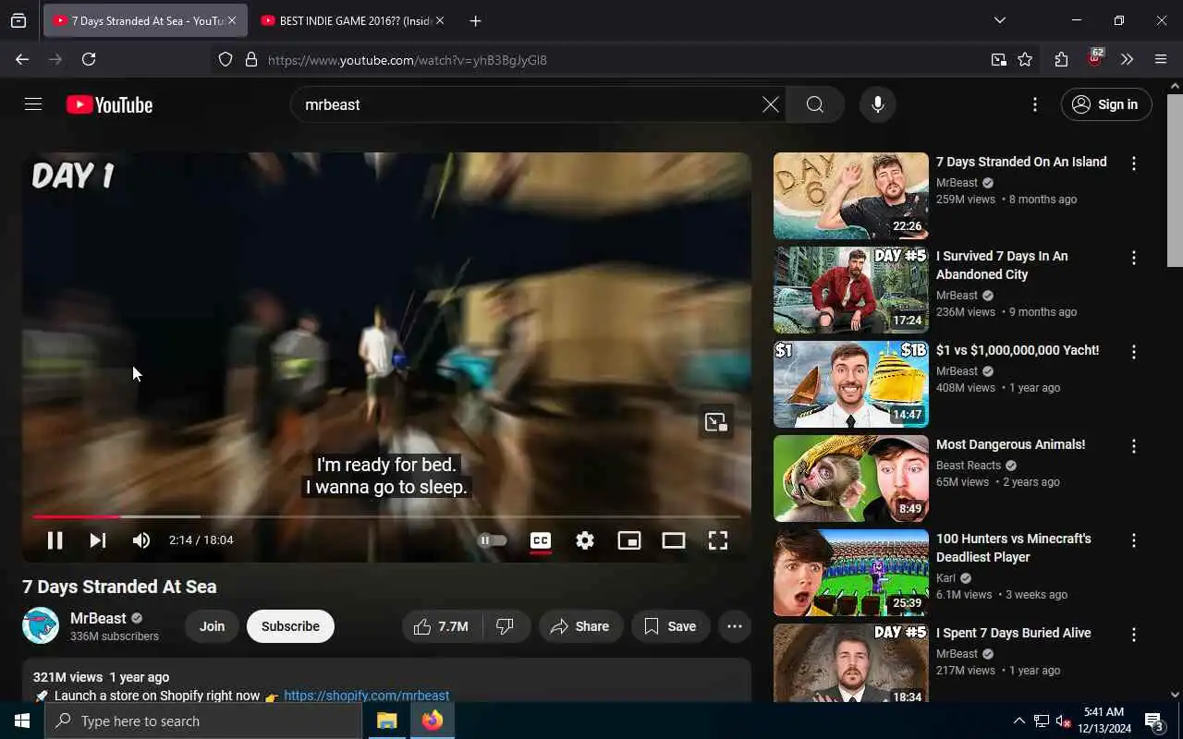
Task: Mute the video volume
Action: (141, 540)
